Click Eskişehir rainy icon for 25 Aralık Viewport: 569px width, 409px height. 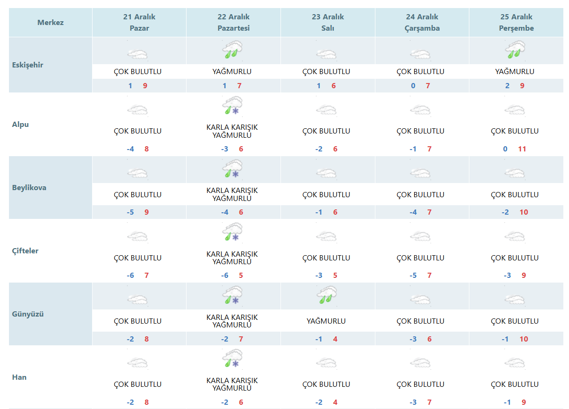click(515, 50)
